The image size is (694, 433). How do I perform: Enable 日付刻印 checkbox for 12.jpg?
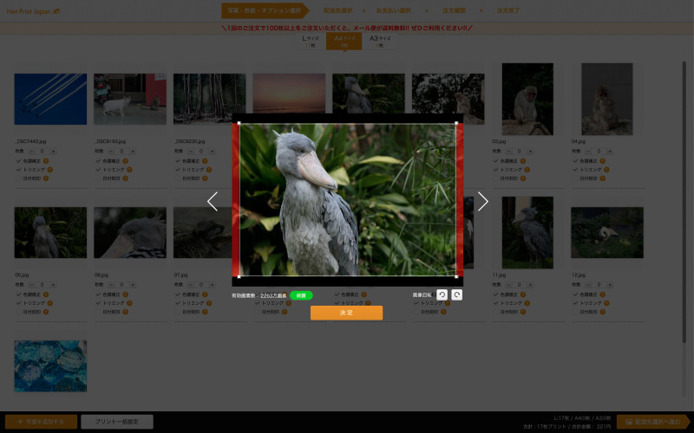tap(575, 312)
